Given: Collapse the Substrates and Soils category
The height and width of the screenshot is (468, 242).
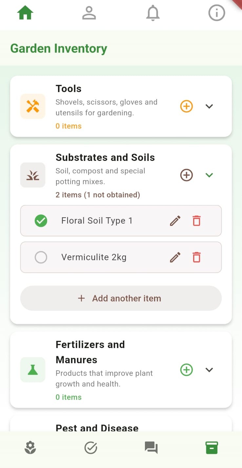Looking at the screenshot, I should 209,175.
